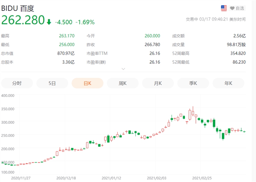256x182 pixels.
Task: Click the 100.000 y-axis label
Action: 8,172
